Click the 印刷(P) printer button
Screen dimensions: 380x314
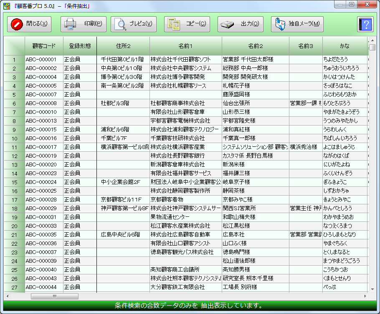(x=84, y=24)
